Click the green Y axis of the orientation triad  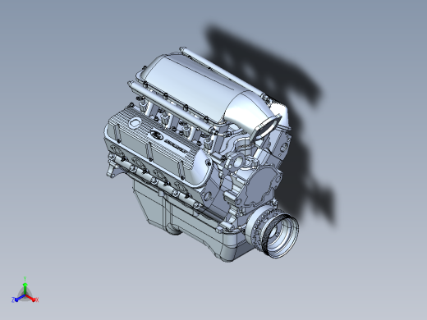[x=25, y=286]
